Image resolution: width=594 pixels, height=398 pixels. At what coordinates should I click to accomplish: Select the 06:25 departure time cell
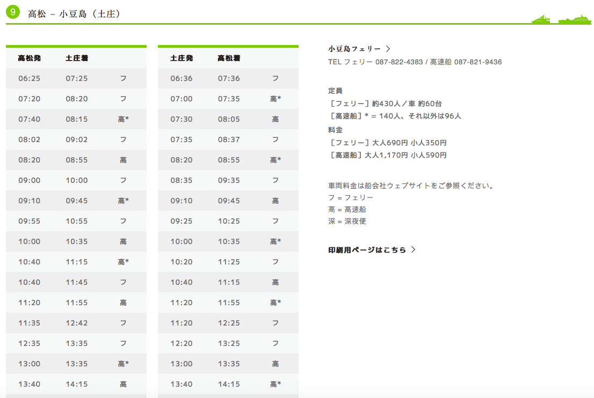tap(29, 78)
